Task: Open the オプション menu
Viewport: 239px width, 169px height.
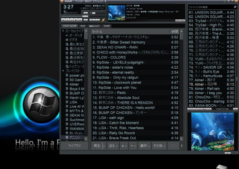Action: pos(99,1)
